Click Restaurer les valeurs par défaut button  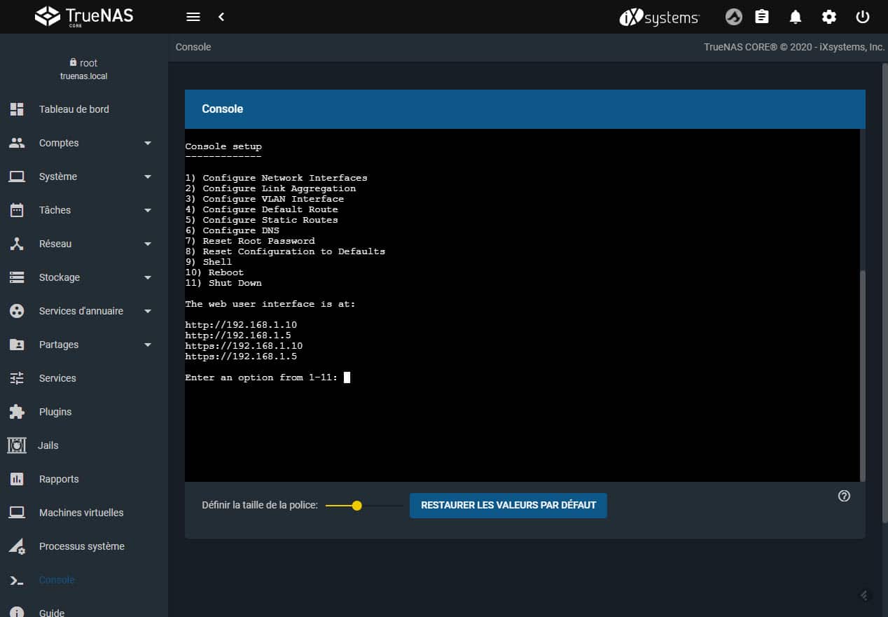pos(508,505)
